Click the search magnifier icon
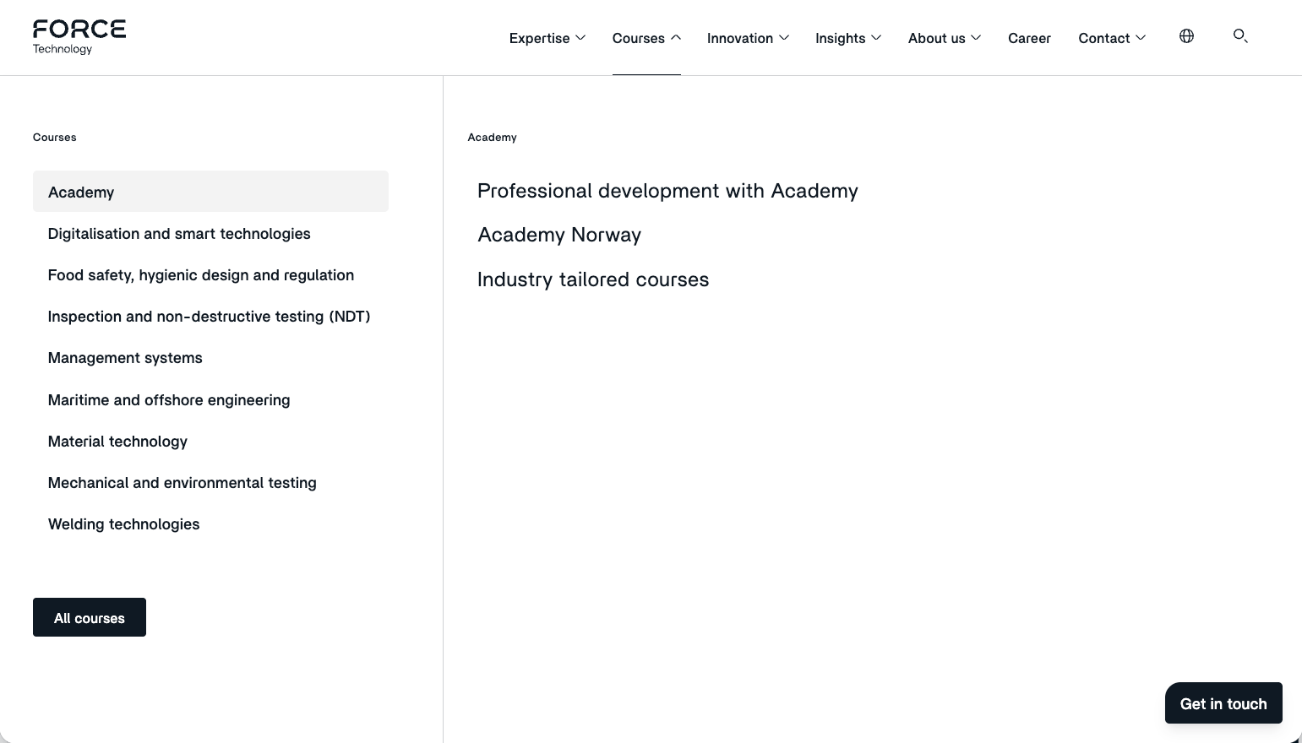The image size is (1302, 743). click(x=1240, y=35)
